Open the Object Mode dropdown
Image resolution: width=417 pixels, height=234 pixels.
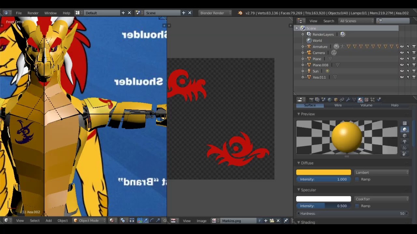[89, 220]
